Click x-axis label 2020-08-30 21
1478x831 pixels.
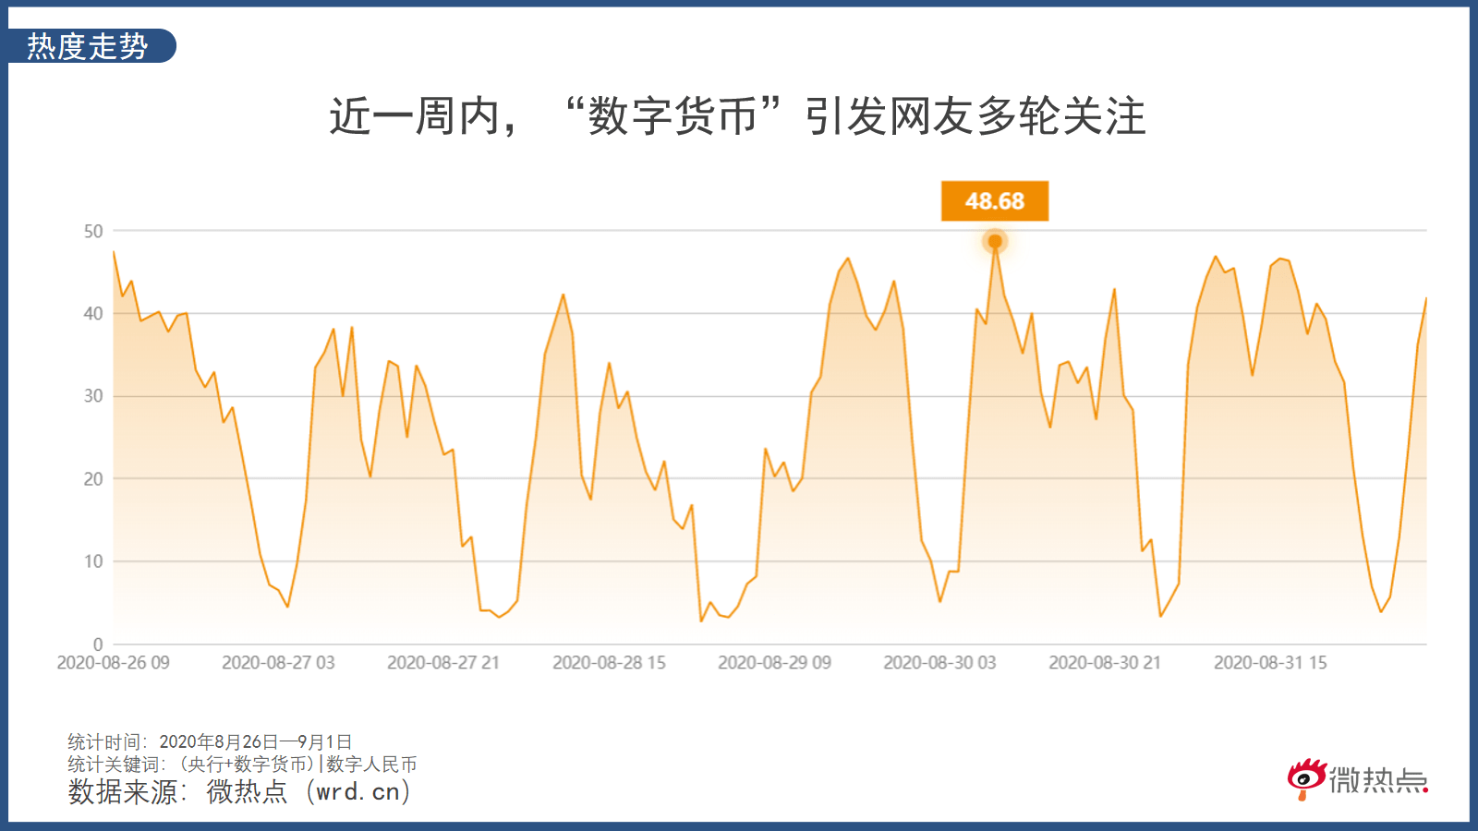(x=1105, y=663)
